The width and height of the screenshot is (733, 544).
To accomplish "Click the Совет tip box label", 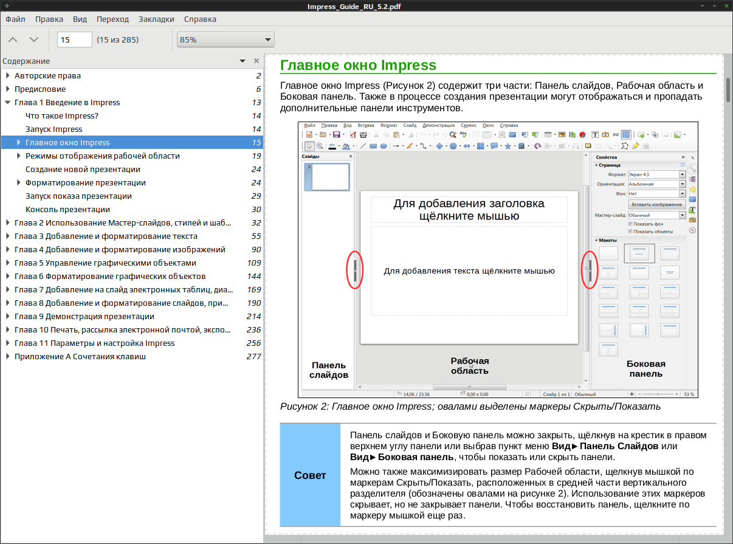I will 310,475.
